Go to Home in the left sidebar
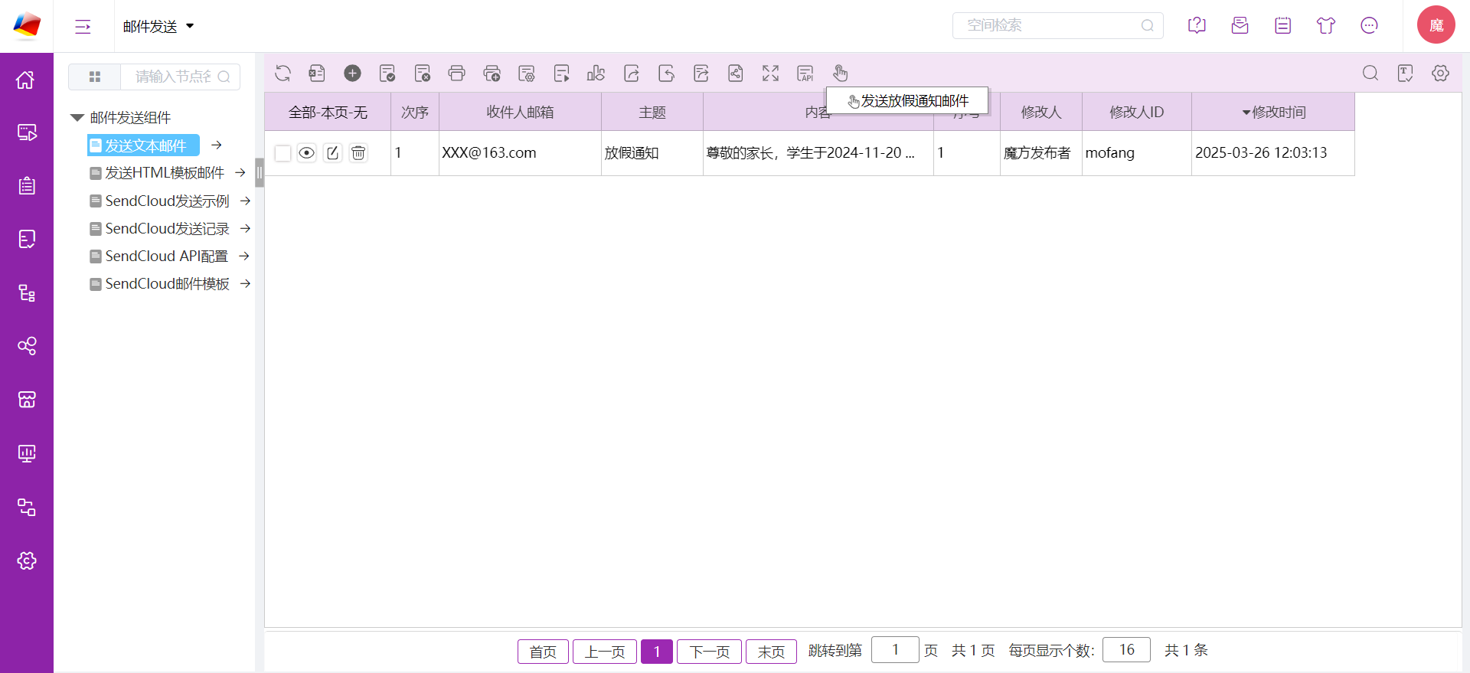 (27, 80)
